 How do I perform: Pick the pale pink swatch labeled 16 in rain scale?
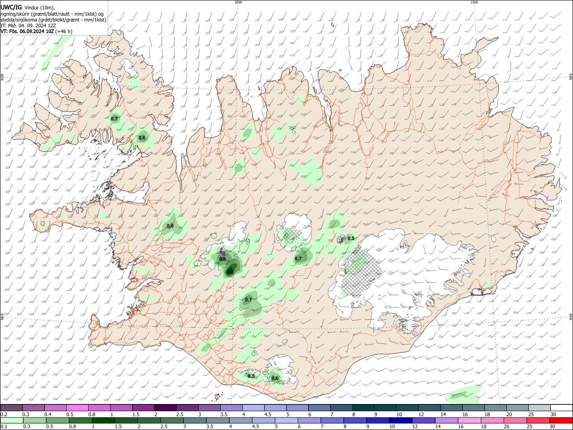[x=469, y=421]
